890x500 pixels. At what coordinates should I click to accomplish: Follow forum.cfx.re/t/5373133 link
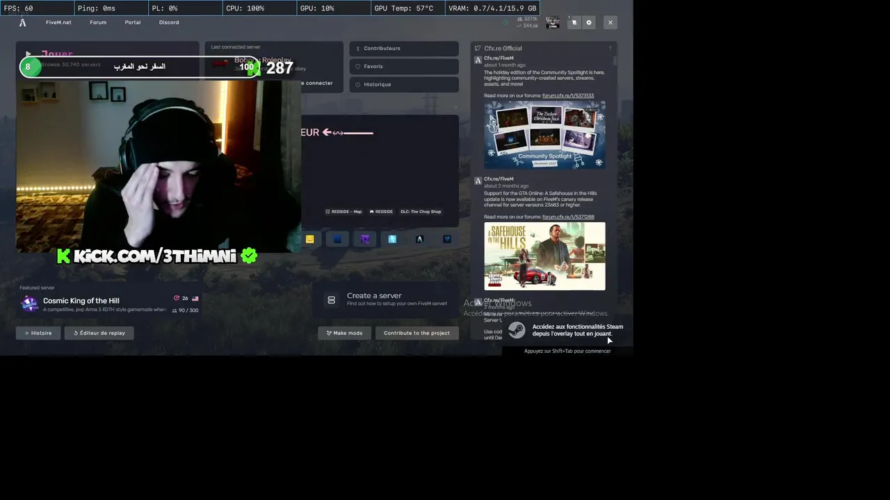click(x=568, y=96)
